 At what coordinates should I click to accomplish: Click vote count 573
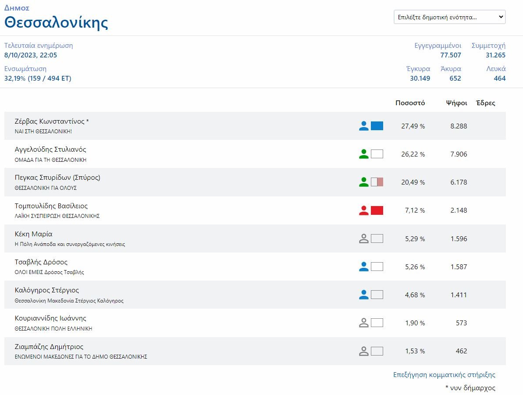[x=461, y=323]
